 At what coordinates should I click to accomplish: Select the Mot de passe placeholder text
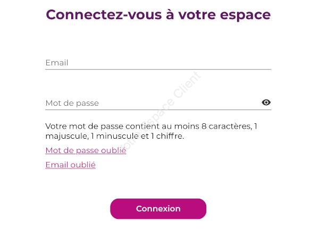click(72, 103)
